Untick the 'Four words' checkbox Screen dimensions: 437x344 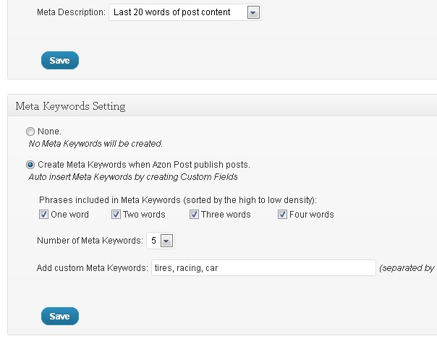[282, 215]
